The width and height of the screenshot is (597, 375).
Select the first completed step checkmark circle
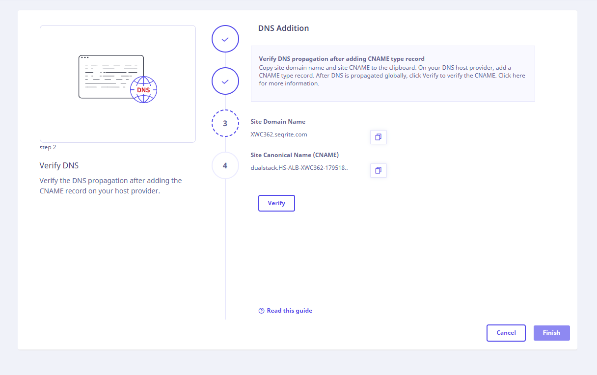point(225,39)
